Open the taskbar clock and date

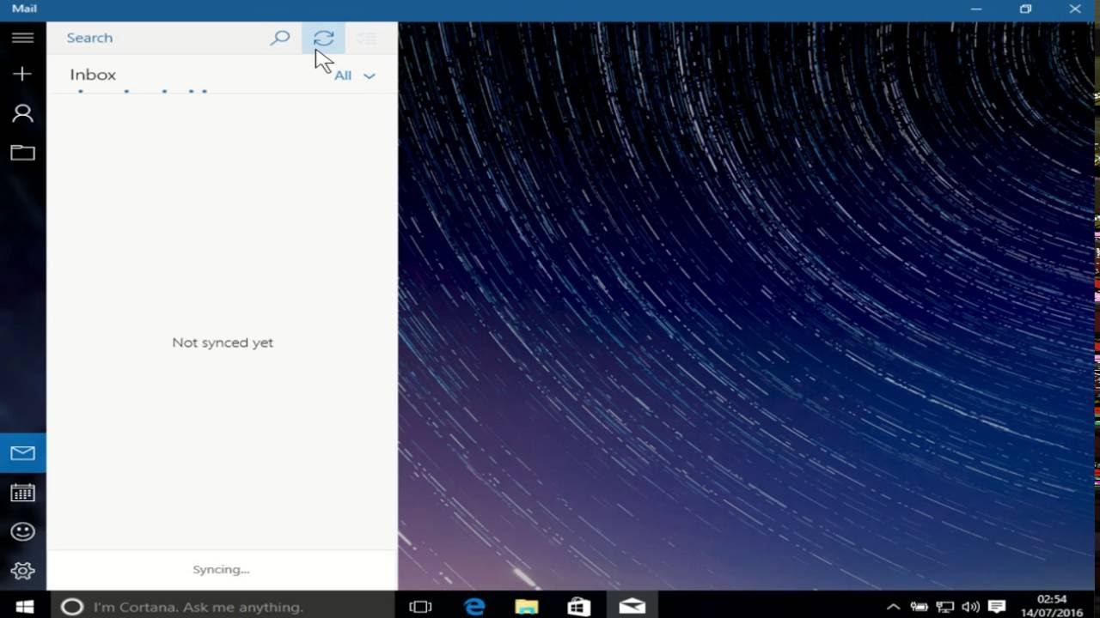point(1051,606)
